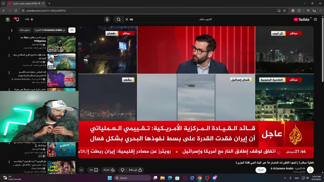Open the account avatar menu

click(8, 19)
